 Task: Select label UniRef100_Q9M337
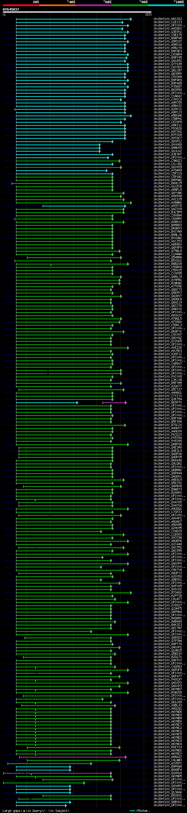point(167,42)
